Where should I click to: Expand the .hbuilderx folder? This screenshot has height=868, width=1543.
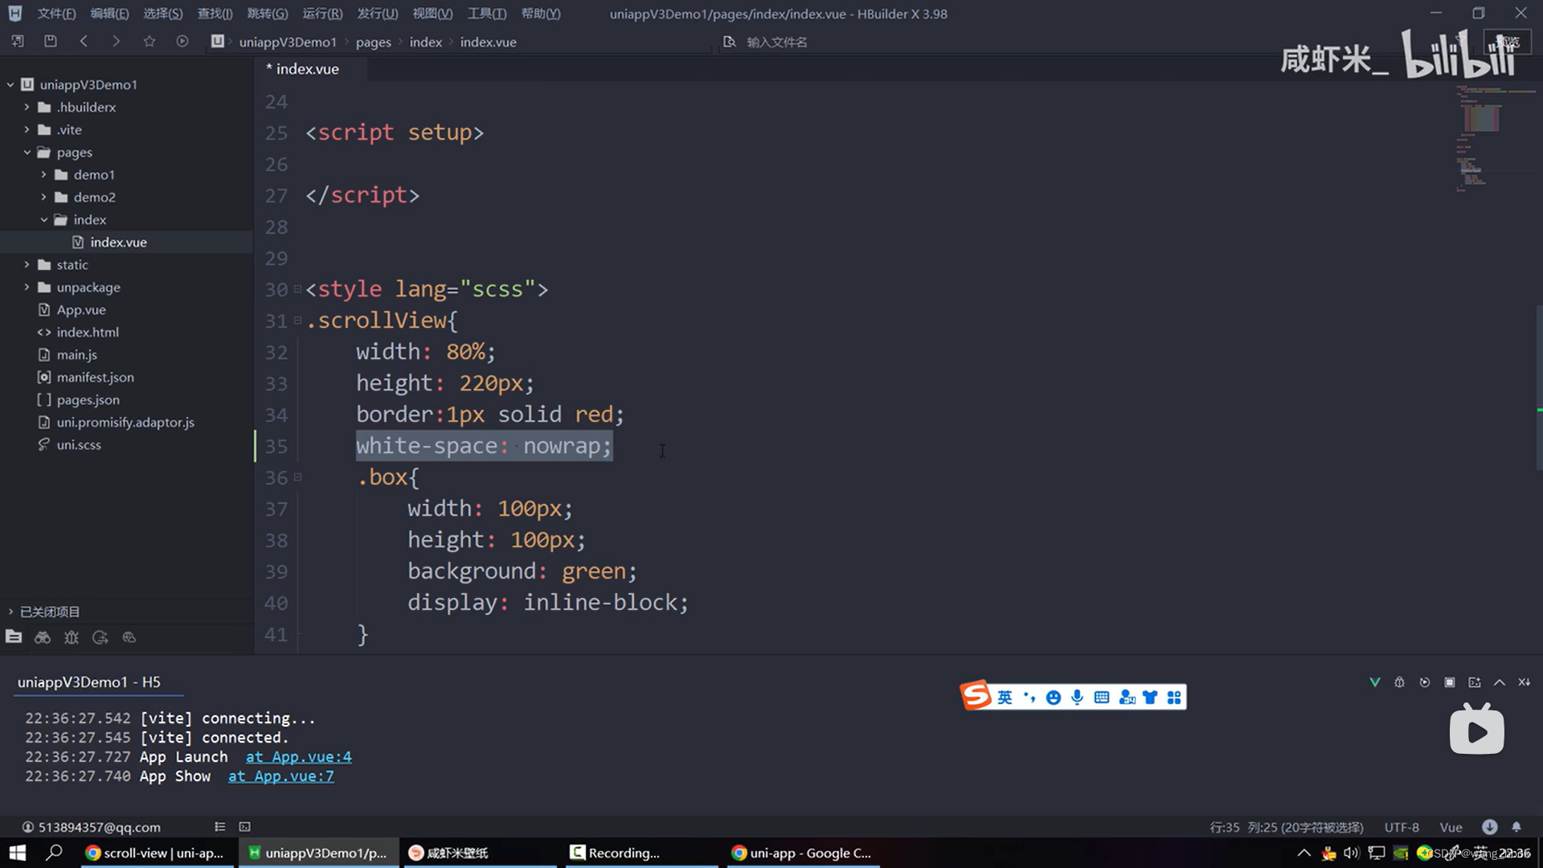27,107
